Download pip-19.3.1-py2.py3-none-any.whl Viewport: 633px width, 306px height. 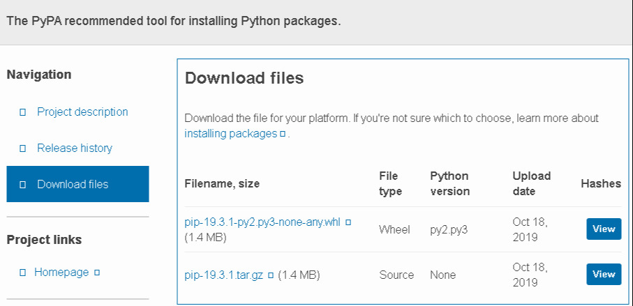click(262, 222)
